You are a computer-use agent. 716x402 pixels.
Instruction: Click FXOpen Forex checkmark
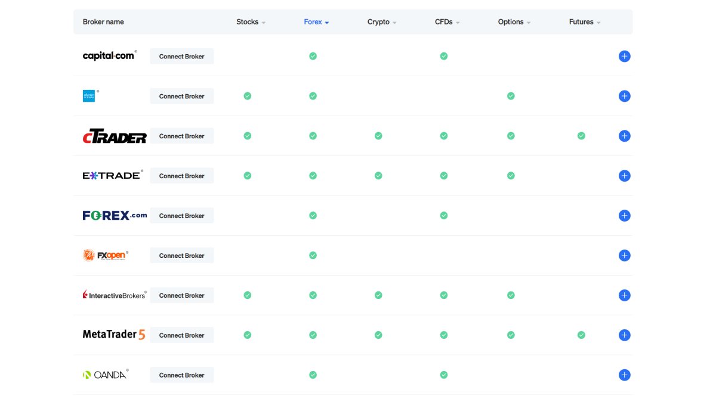313,255
